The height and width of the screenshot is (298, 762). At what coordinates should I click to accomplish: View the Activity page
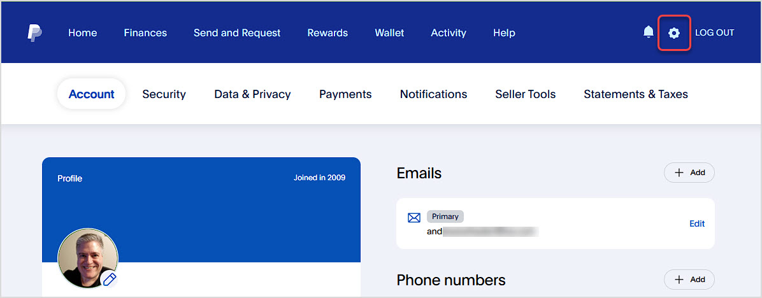point(449,33)
